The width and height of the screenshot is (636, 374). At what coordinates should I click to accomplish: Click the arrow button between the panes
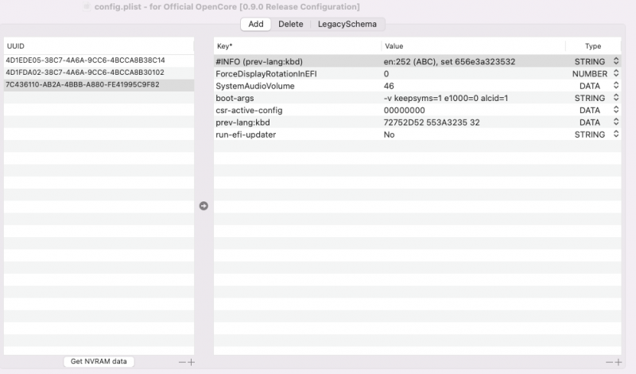(204, 206)
